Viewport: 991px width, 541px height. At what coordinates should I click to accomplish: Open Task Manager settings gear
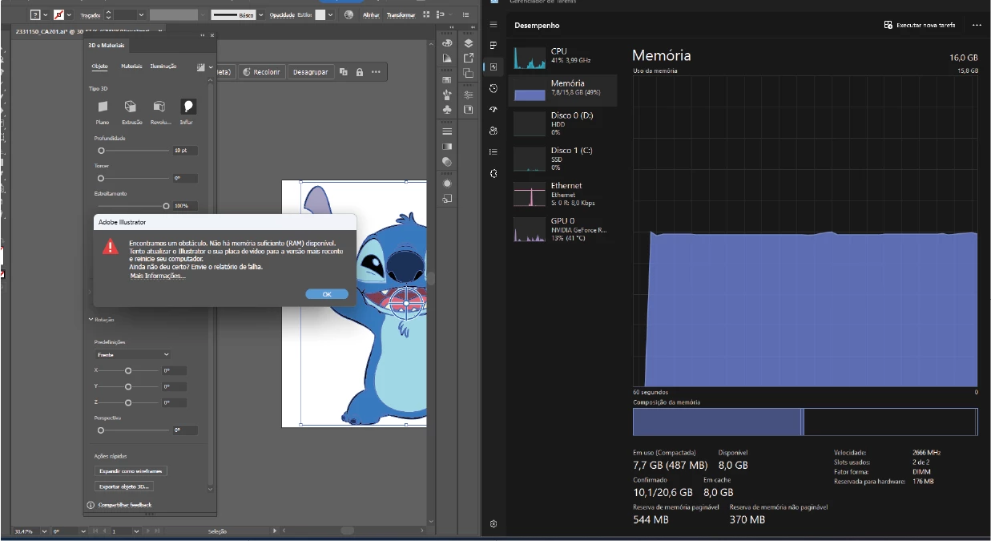pos(493,524)
